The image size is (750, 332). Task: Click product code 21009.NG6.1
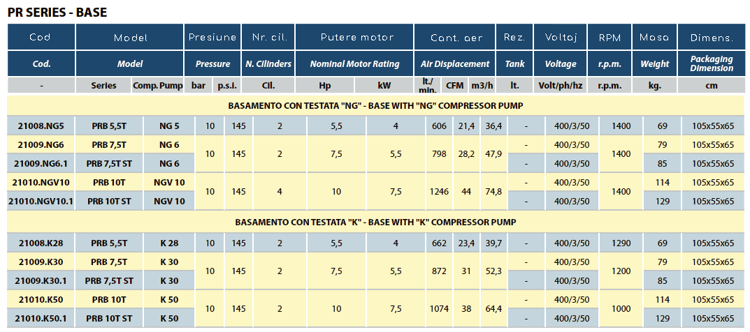41,163
